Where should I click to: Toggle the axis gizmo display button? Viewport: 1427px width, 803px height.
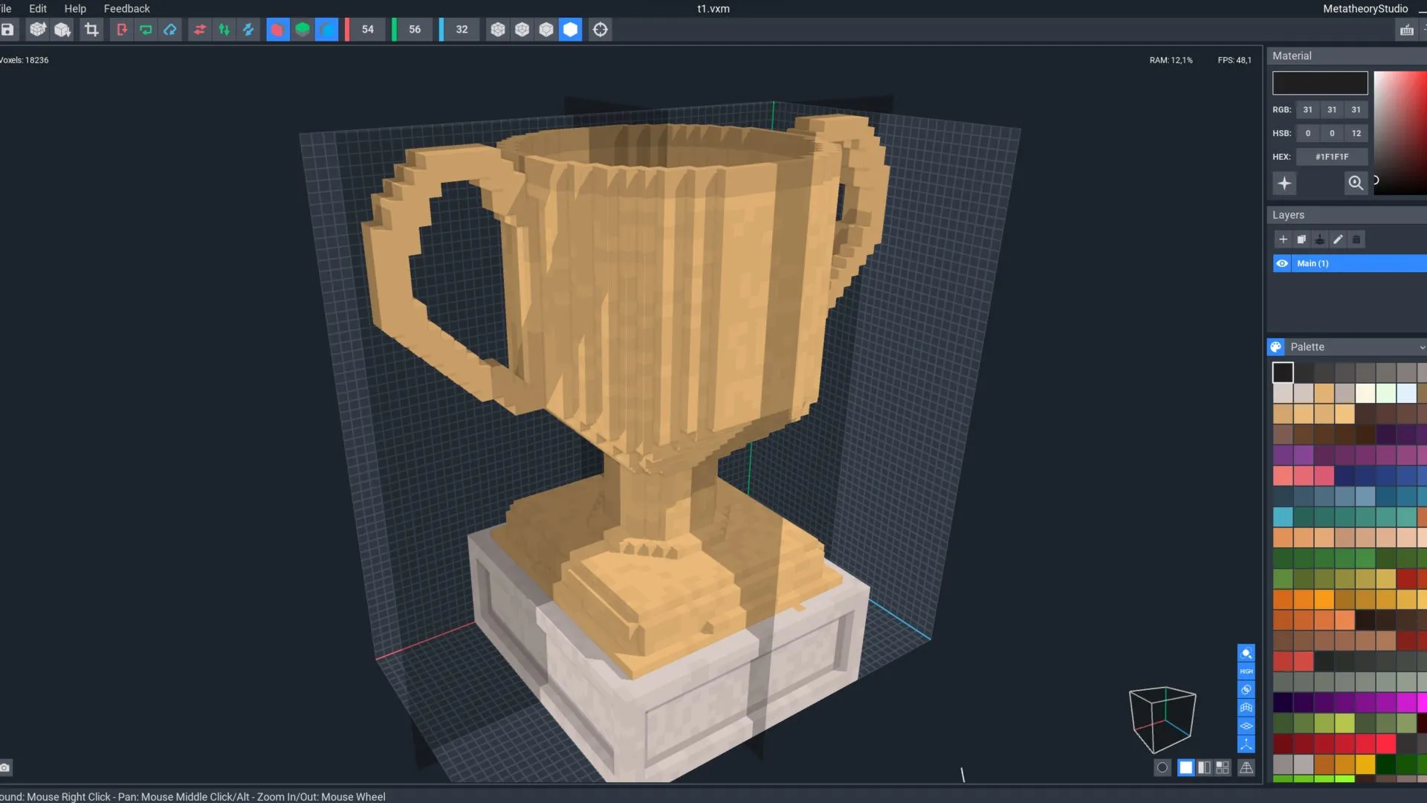pyautogui.click(x=1246, y=744)
